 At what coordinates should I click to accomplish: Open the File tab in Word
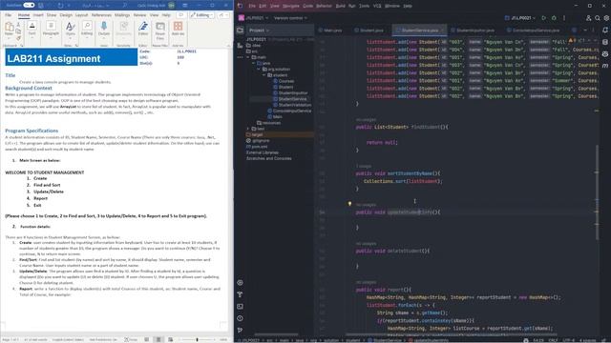click(x=8, y=15)
